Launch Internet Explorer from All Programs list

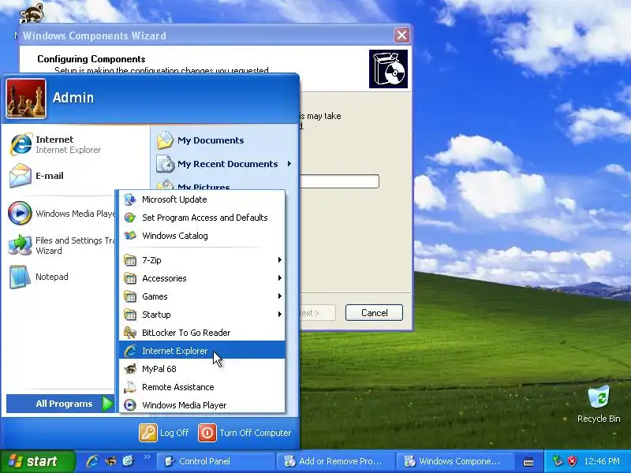(202, 351)
